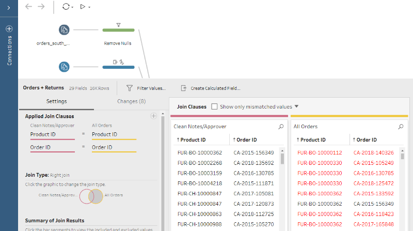Add a new connection with plus icon
The height and width of the screenshot is (231, 413).
9,29
